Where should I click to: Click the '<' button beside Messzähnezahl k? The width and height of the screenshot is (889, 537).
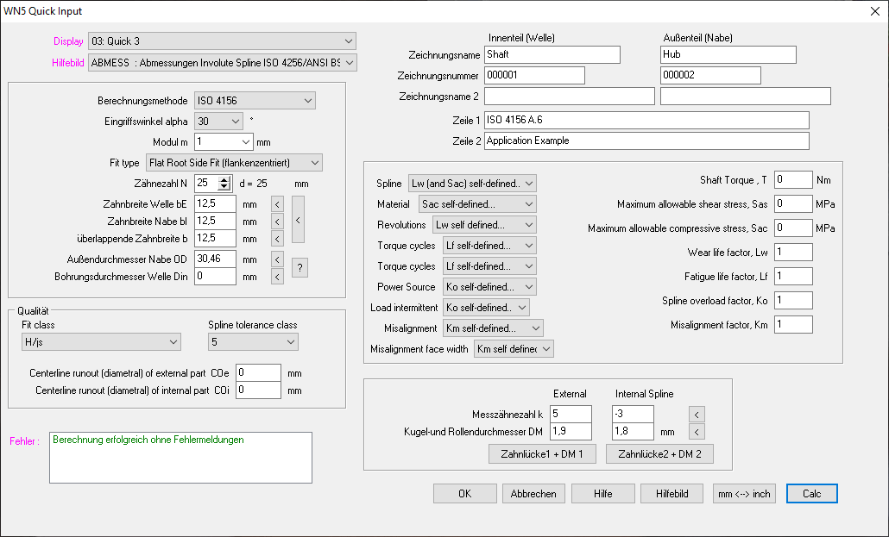coord(699,414)
